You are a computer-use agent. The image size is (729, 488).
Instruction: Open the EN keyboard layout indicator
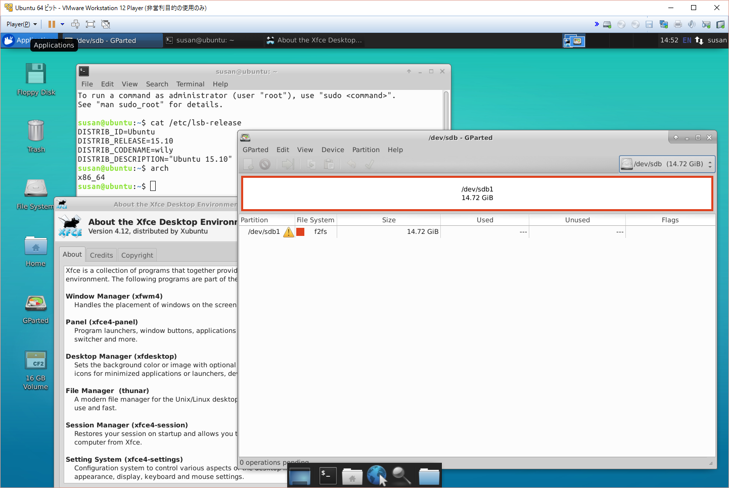pos(687,40)
